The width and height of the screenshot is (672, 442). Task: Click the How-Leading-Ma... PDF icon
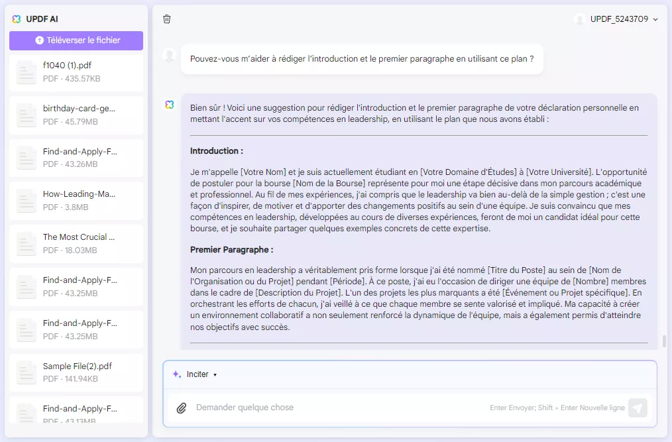click(x=26, y=201)
